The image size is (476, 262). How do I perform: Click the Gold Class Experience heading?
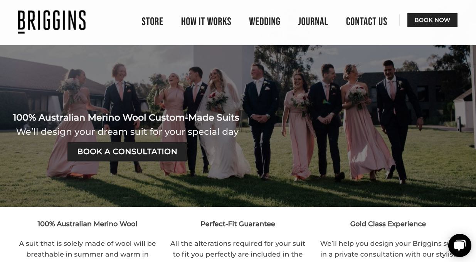click(x=388, y=224)
